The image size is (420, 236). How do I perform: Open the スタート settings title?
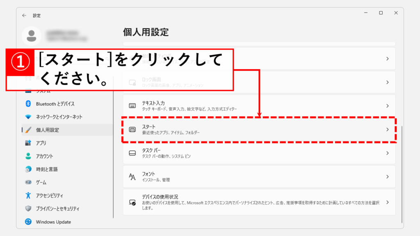point(148,127)
